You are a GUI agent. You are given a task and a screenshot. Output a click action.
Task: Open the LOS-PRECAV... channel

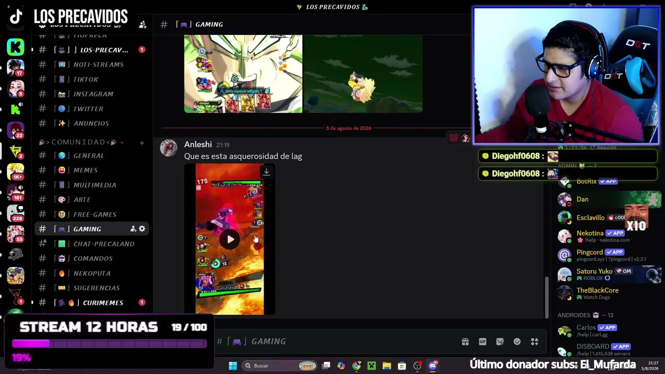pyautogui.click(x=91, y=50)
